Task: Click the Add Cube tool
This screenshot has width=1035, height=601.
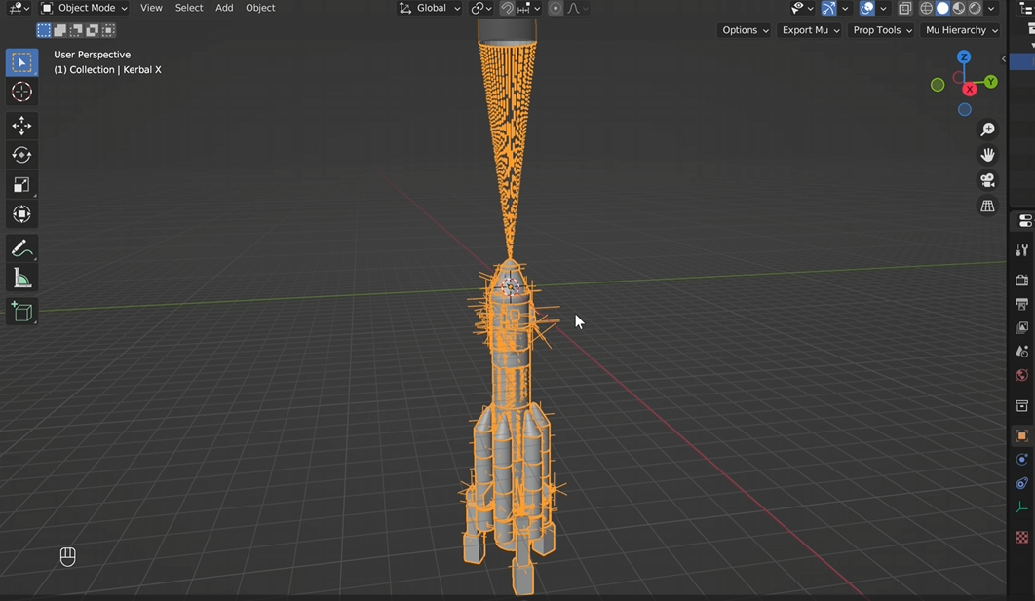Action: click(x=21, y=313)
